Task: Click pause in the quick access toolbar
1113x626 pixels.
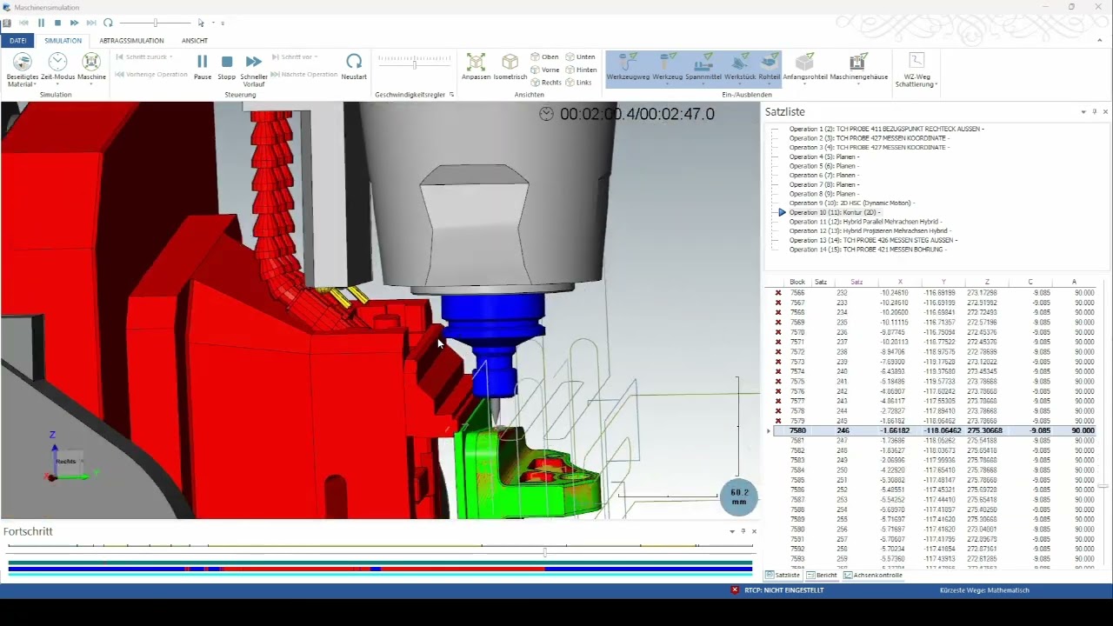Action: tap(41, 23)
